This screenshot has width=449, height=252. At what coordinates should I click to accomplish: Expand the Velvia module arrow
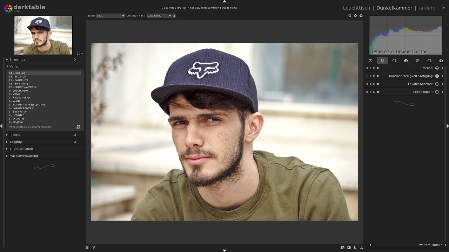(x=442, y=68)
